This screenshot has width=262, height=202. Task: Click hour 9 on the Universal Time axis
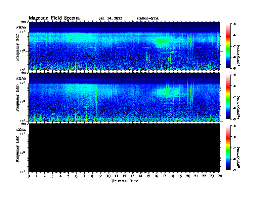101,176
